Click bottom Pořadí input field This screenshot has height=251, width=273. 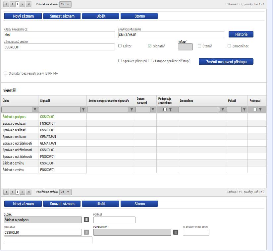pos(114,220)
